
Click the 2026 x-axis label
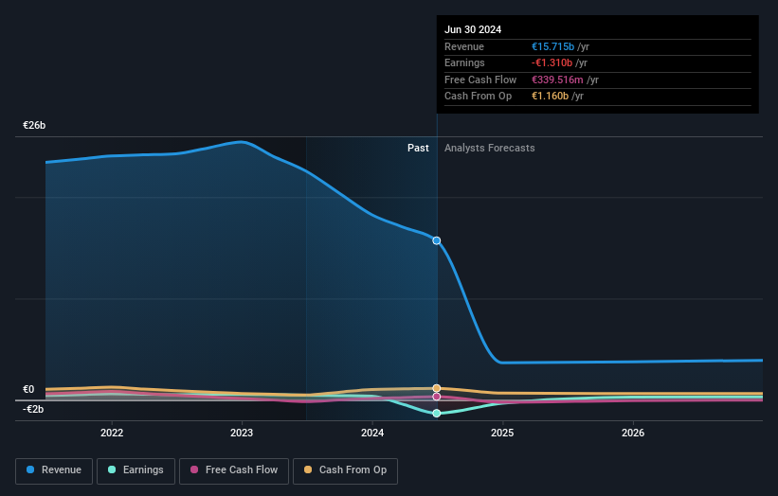coord(633,434)
